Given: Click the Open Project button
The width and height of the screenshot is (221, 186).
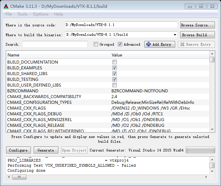Looking at the screenshot, I should pos(74,150).
